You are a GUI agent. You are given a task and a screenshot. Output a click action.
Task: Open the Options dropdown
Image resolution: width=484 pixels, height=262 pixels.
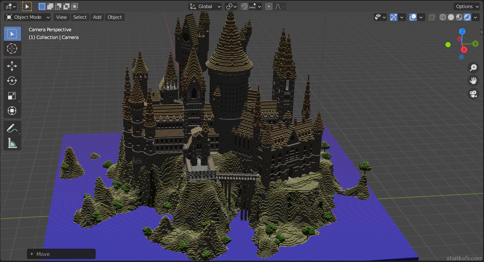(x=466, y=6)
